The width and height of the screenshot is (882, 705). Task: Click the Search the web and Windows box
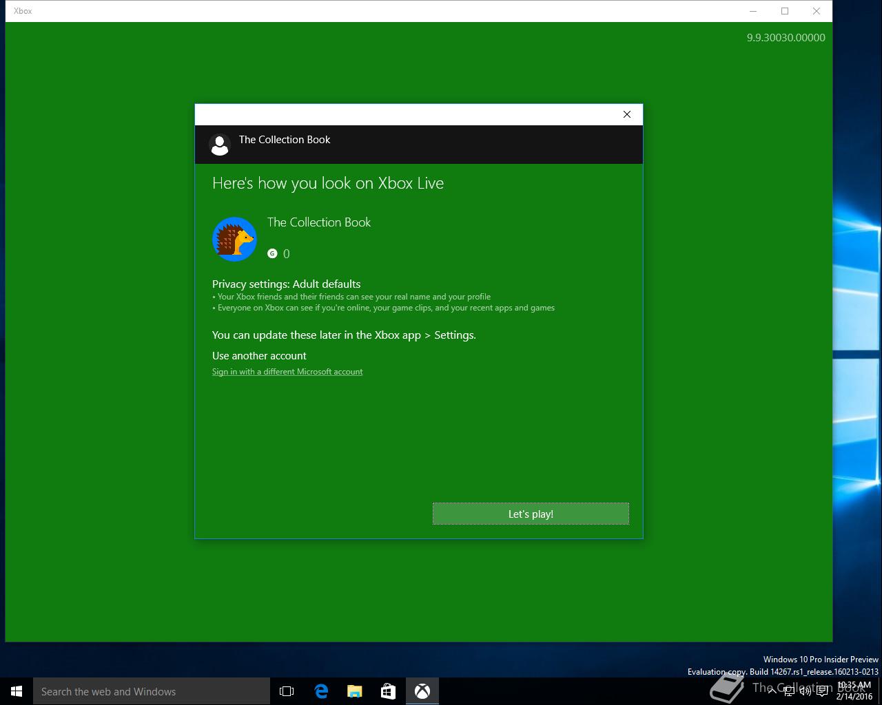pos(152,691)
